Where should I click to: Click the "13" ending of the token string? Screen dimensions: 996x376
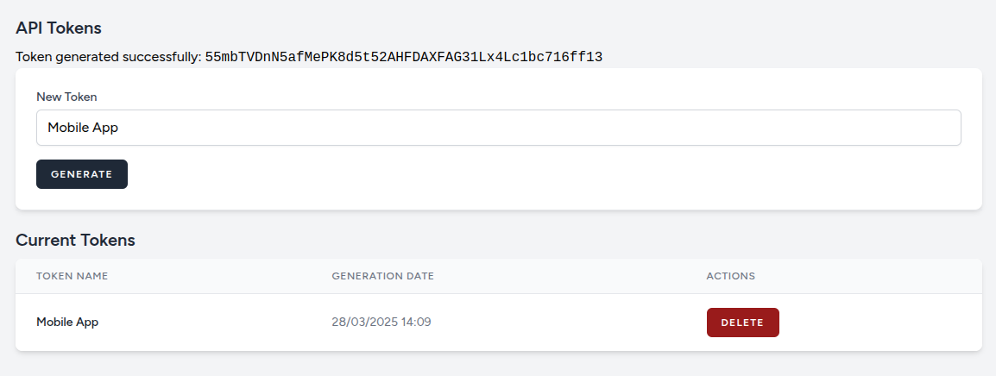[x=594, y=58]
